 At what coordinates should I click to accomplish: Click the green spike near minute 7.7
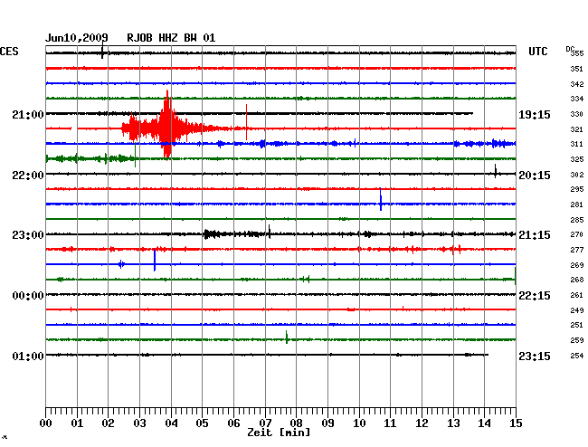(287, 337)
